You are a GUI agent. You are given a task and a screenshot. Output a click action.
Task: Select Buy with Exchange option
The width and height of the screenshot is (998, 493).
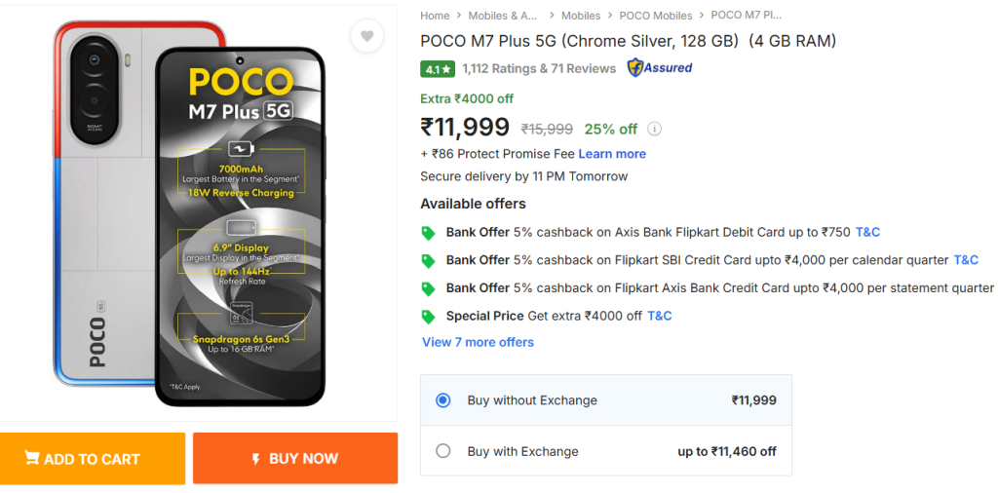pos(443,451)
